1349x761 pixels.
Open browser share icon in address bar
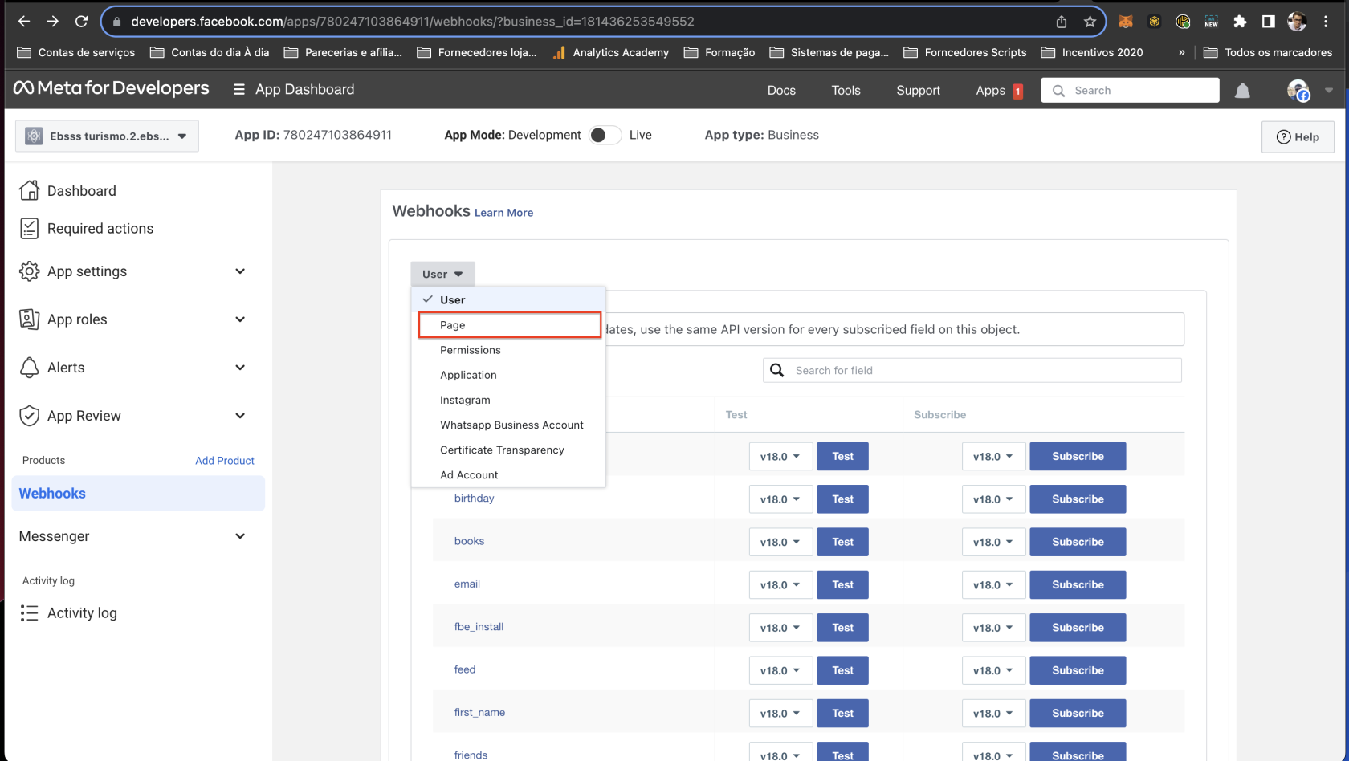point(1062,22)
